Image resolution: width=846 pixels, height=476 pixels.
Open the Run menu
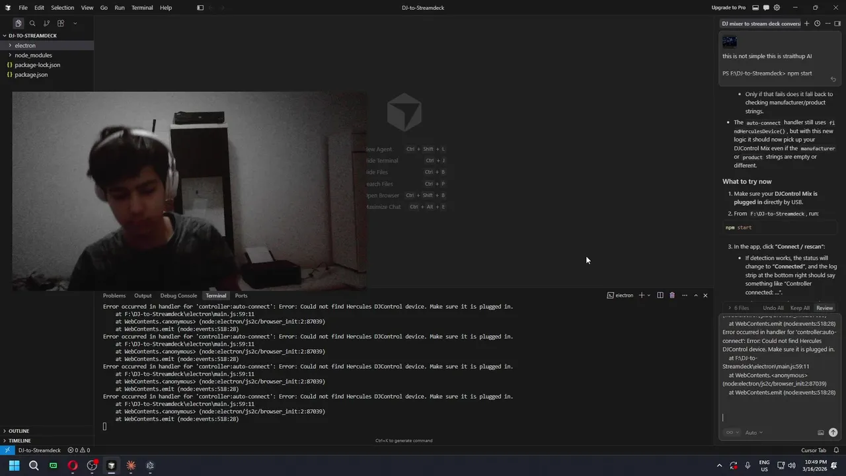tap(120, 7)
